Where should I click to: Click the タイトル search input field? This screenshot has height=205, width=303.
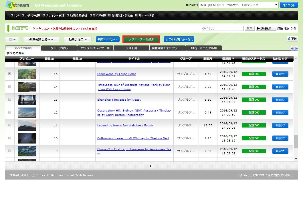(223, 29)
